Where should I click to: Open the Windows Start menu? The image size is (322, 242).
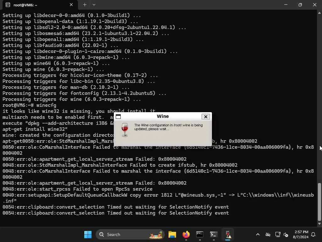point(88,234)
